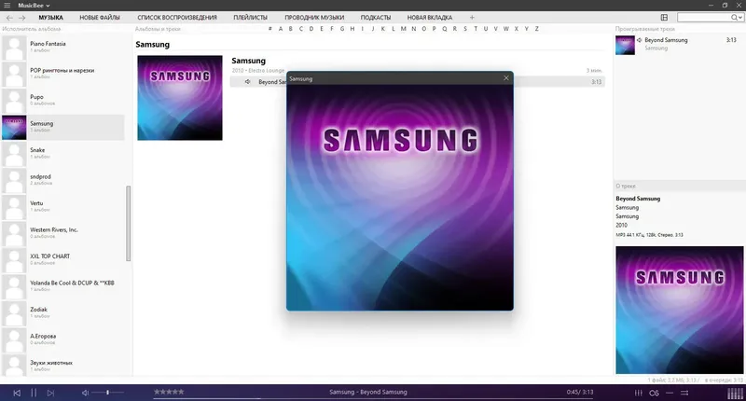Click the previous track button
Viewport: 746px width, 401px height.
(16, 393)
